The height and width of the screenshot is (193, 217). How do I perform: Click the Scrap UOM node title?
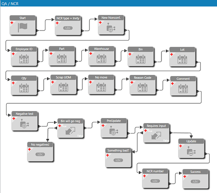pos(63,78)
